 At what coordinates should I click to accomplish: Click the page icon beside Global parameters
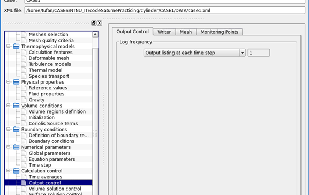coord(24,153)
